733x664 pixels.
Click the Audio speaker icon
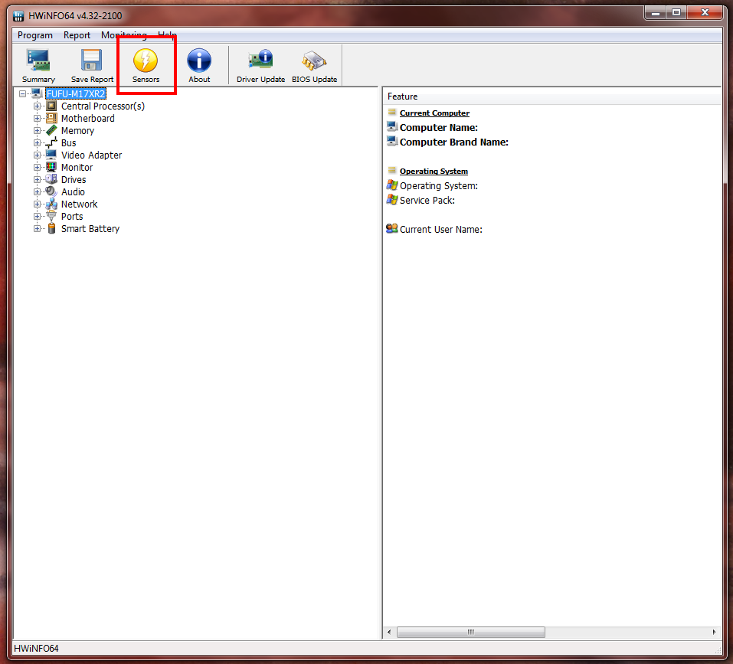(x=51, y=191)
